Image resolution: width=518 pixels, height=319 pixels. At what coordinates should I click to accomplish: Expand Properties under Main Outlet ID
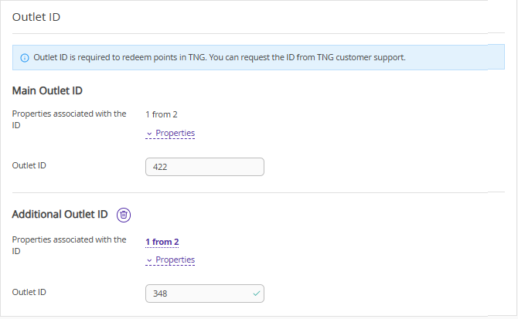click(175, 133)
